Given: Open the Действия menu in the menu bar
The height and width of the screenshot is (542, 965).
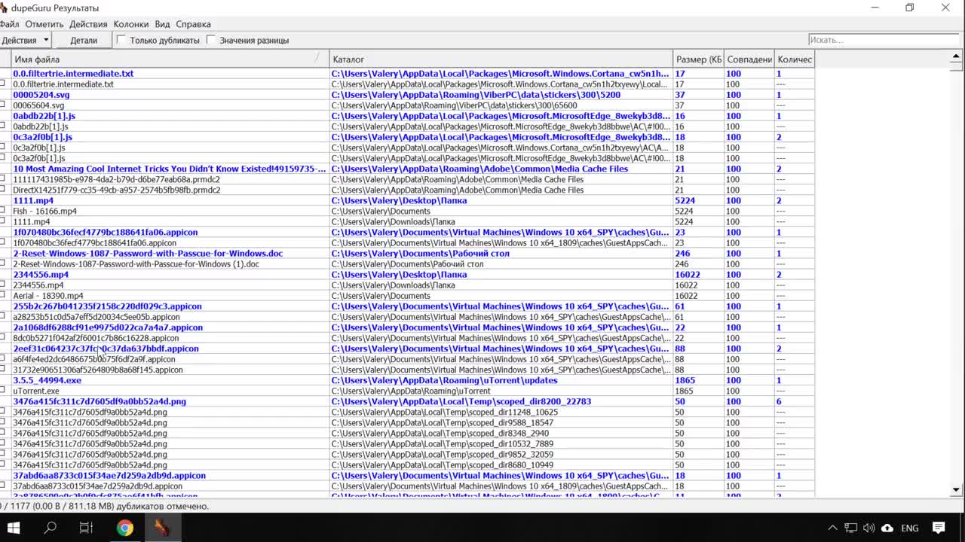Looking at the screenshot, I should (x=88, y=24).
